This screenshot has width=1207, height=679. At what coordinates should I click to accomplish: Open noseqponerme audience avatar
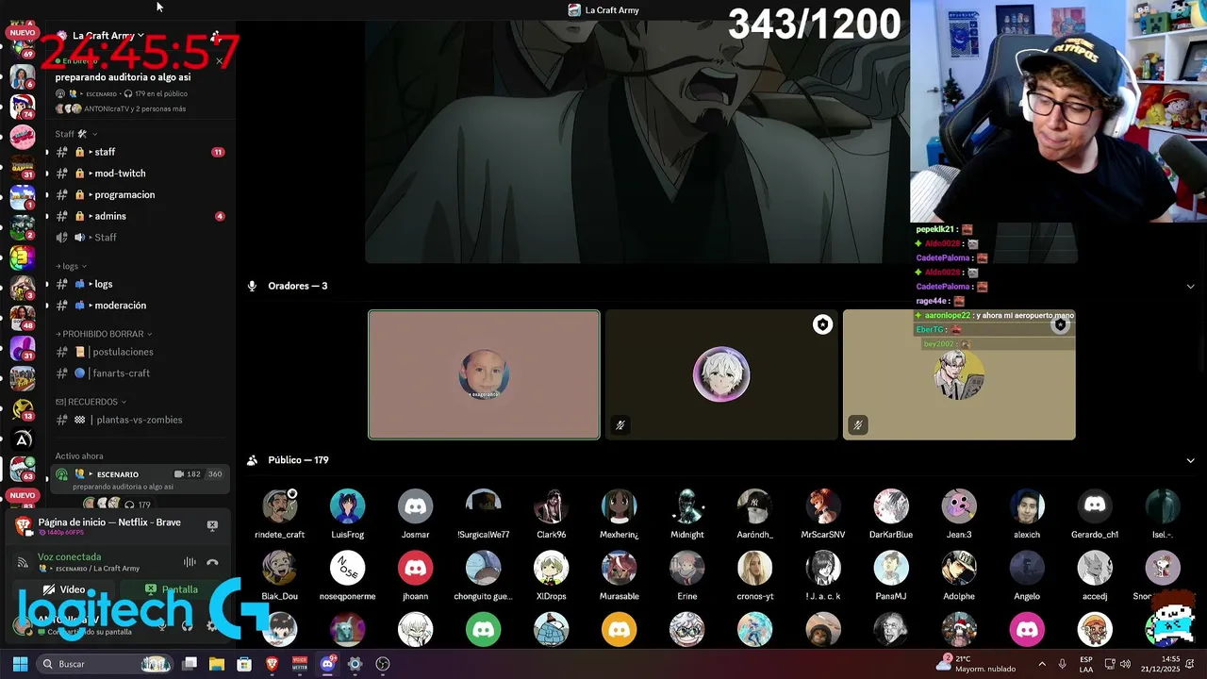coord(347,569)
